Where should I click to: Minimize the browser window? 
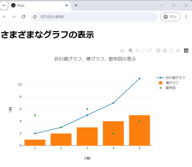pos(161,5)
